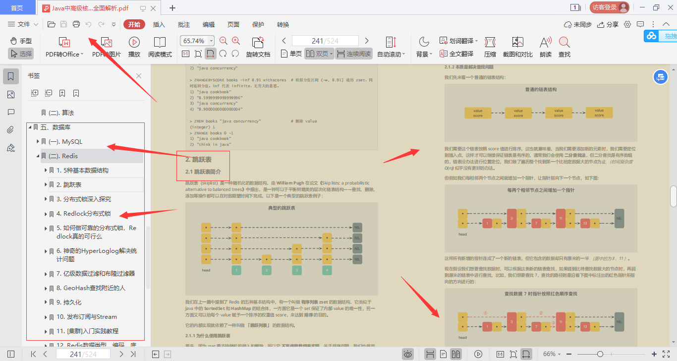Screen dimensions: 677x361
Task: Click the zoom out magnifier icon
Action: pyautogui.click(x=224, y=41)
